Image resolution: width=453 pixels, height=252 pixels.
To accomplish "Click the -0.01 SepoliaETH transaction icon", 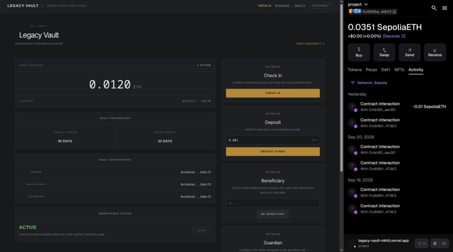I will (352, 107).
